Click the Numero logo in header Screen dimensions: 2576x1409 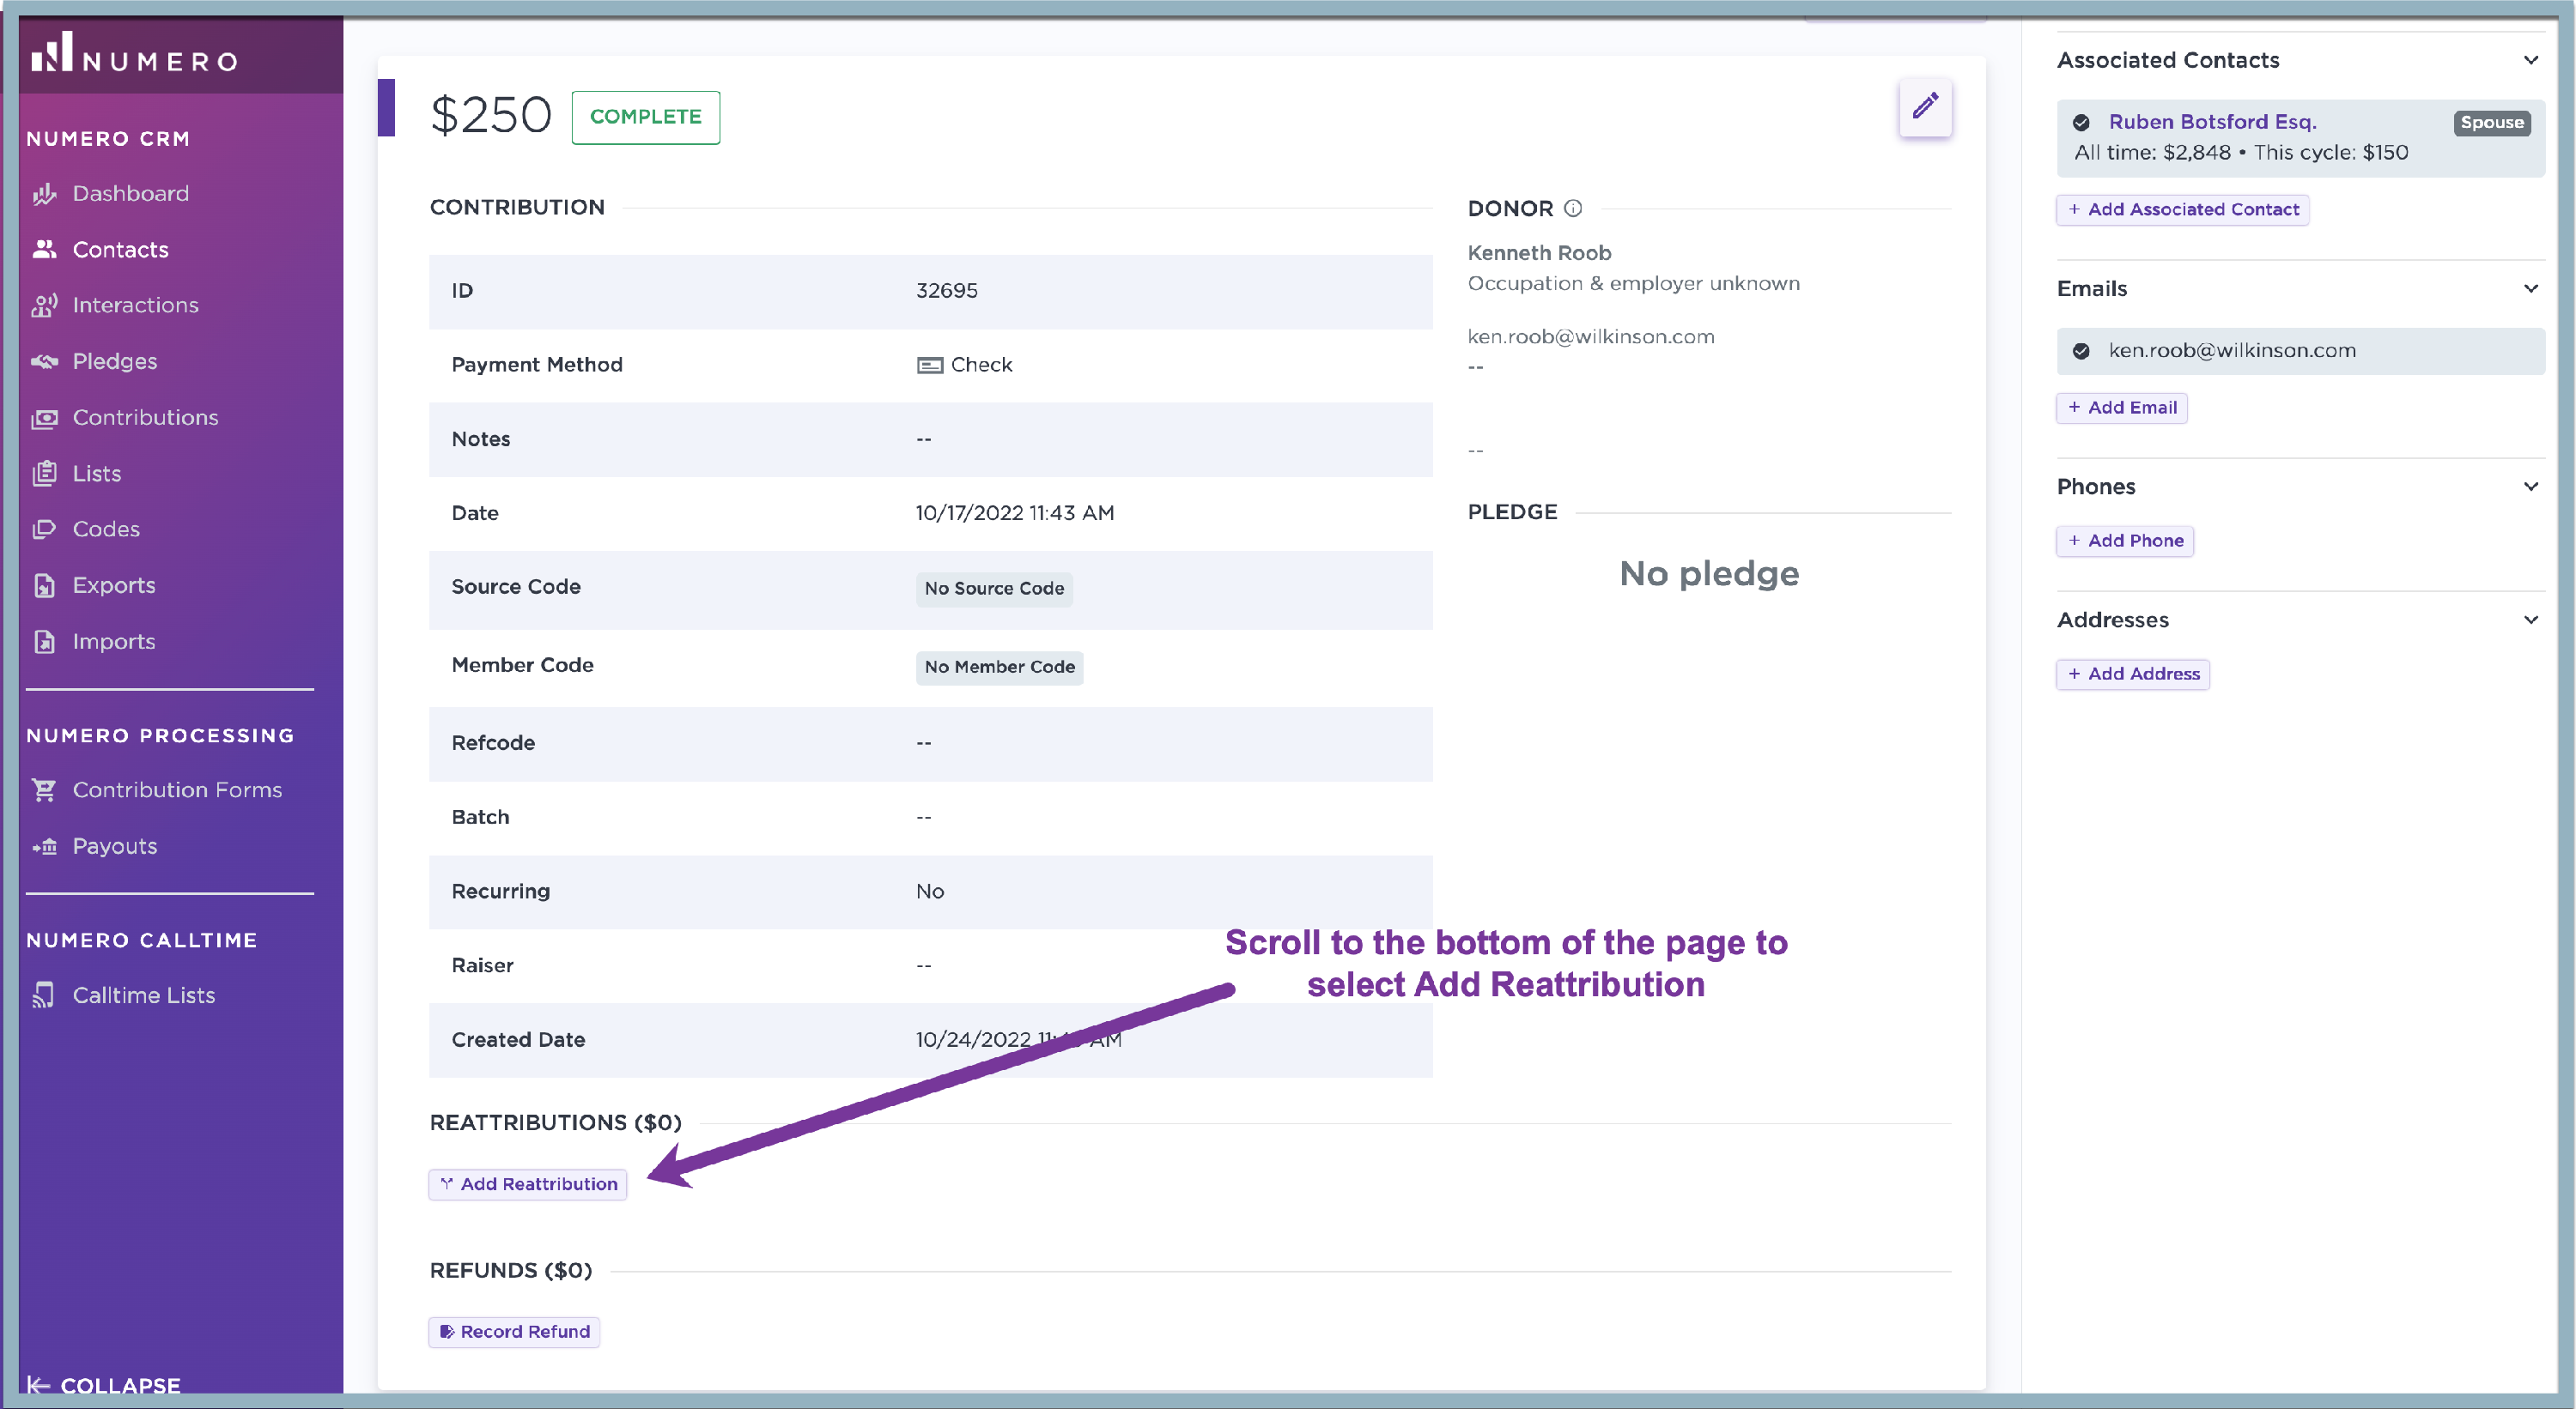[134, 55]
